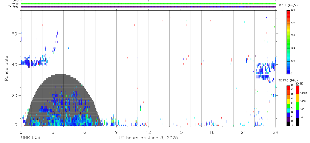Click the purple TX Freq strip above plot

pos(148,7)
